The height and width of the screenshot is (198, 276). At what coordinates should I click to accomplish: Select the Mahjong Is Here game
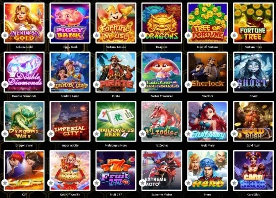pyautogui.click(x=116, y=121)
